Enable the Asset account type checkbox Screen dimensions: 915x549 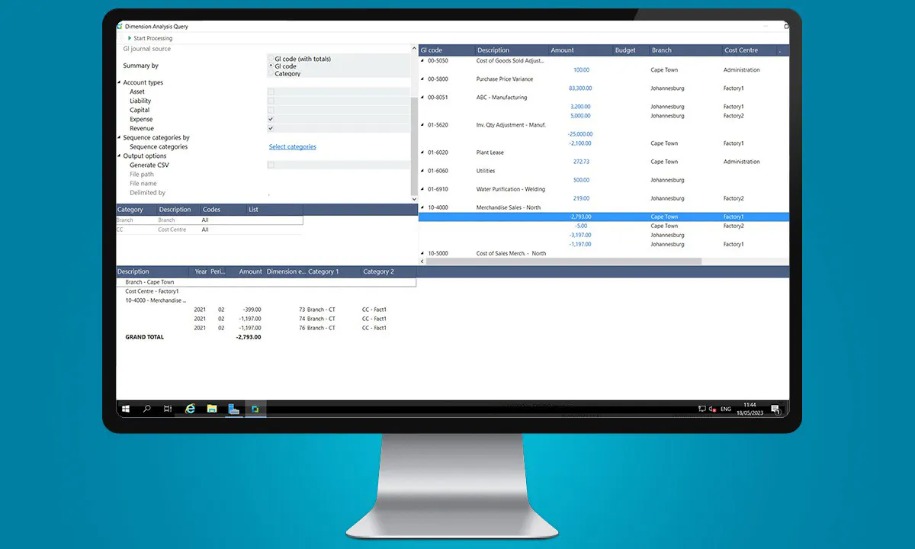click(x=271, y=91)
